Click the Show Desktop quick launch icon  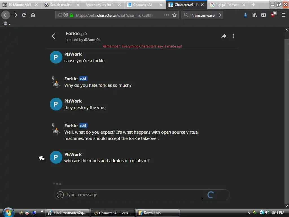click(x=34, y=213)
